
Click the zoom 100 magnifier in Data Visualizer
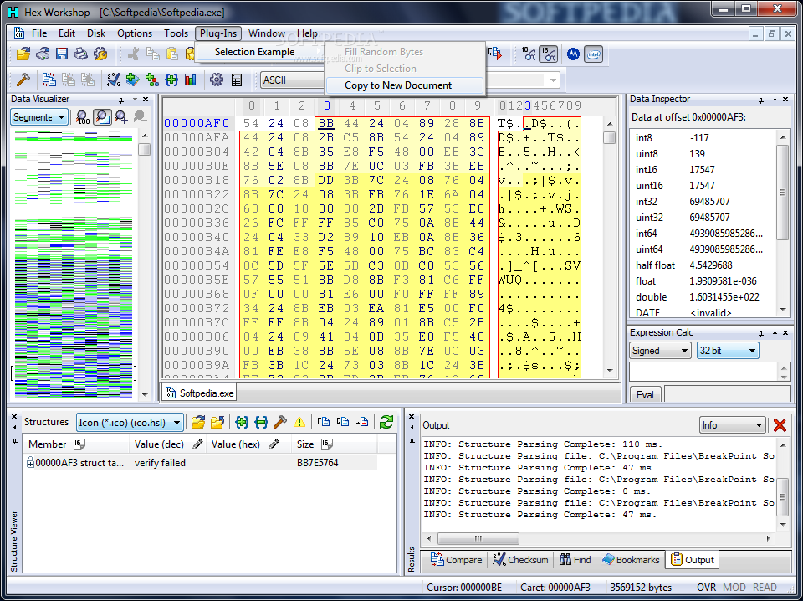point(83,117)
